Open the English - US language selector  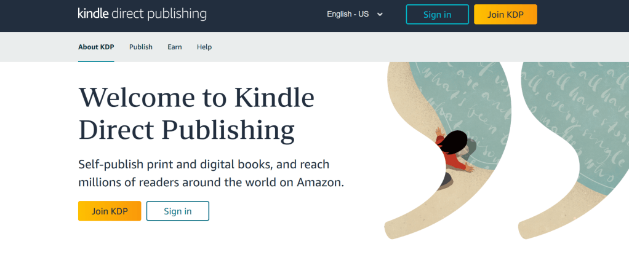point(355,14)
